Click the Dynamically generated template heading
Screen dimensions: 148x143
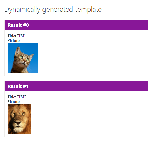(x=53, y=10)
